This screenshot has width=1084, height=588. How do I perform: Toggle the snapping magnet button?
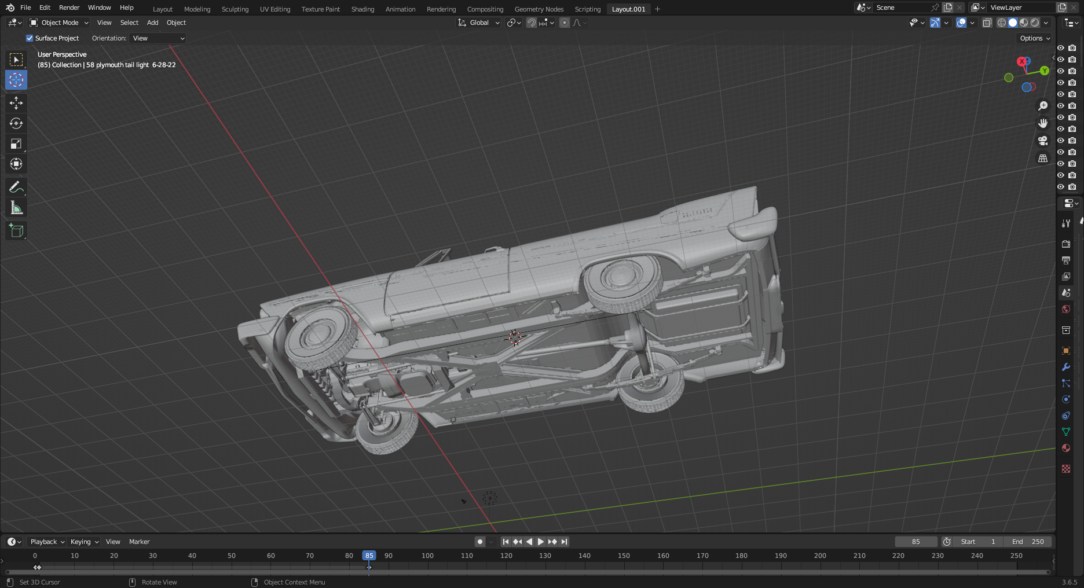click(x=531, y=23)
